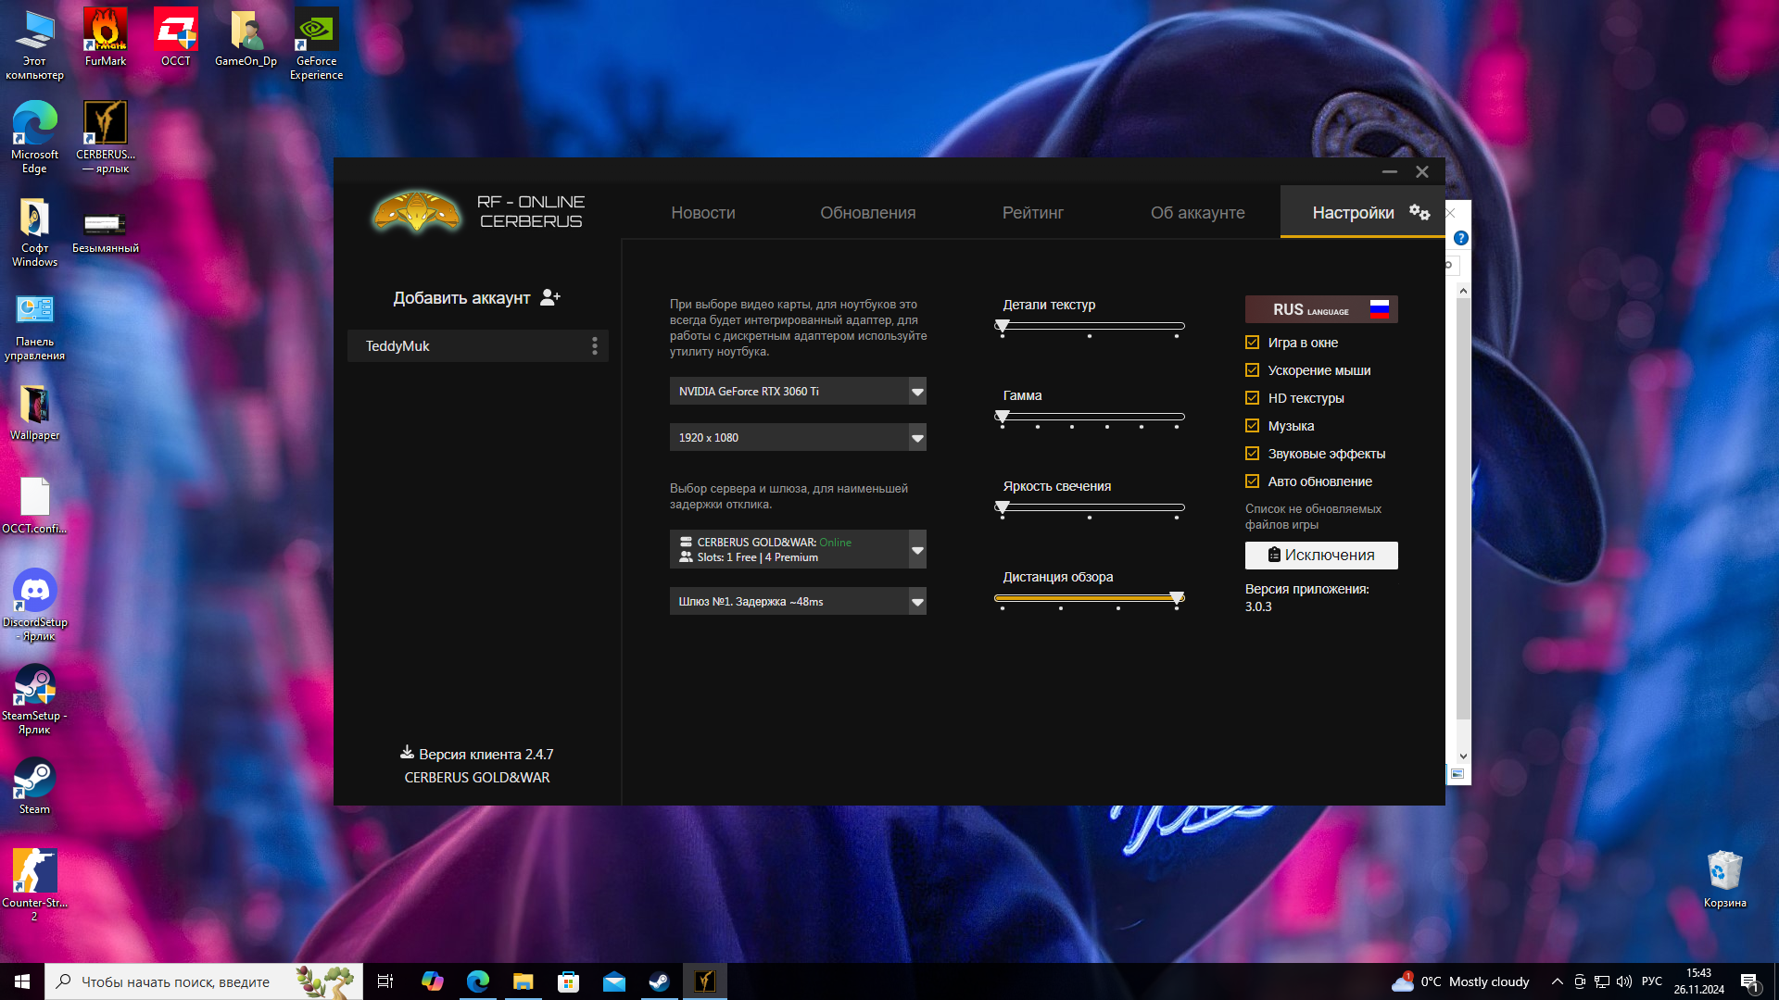Click the Гамма slider handle
The width and height of the screenshot is (1779, 1000).
tap(1002, 417)
